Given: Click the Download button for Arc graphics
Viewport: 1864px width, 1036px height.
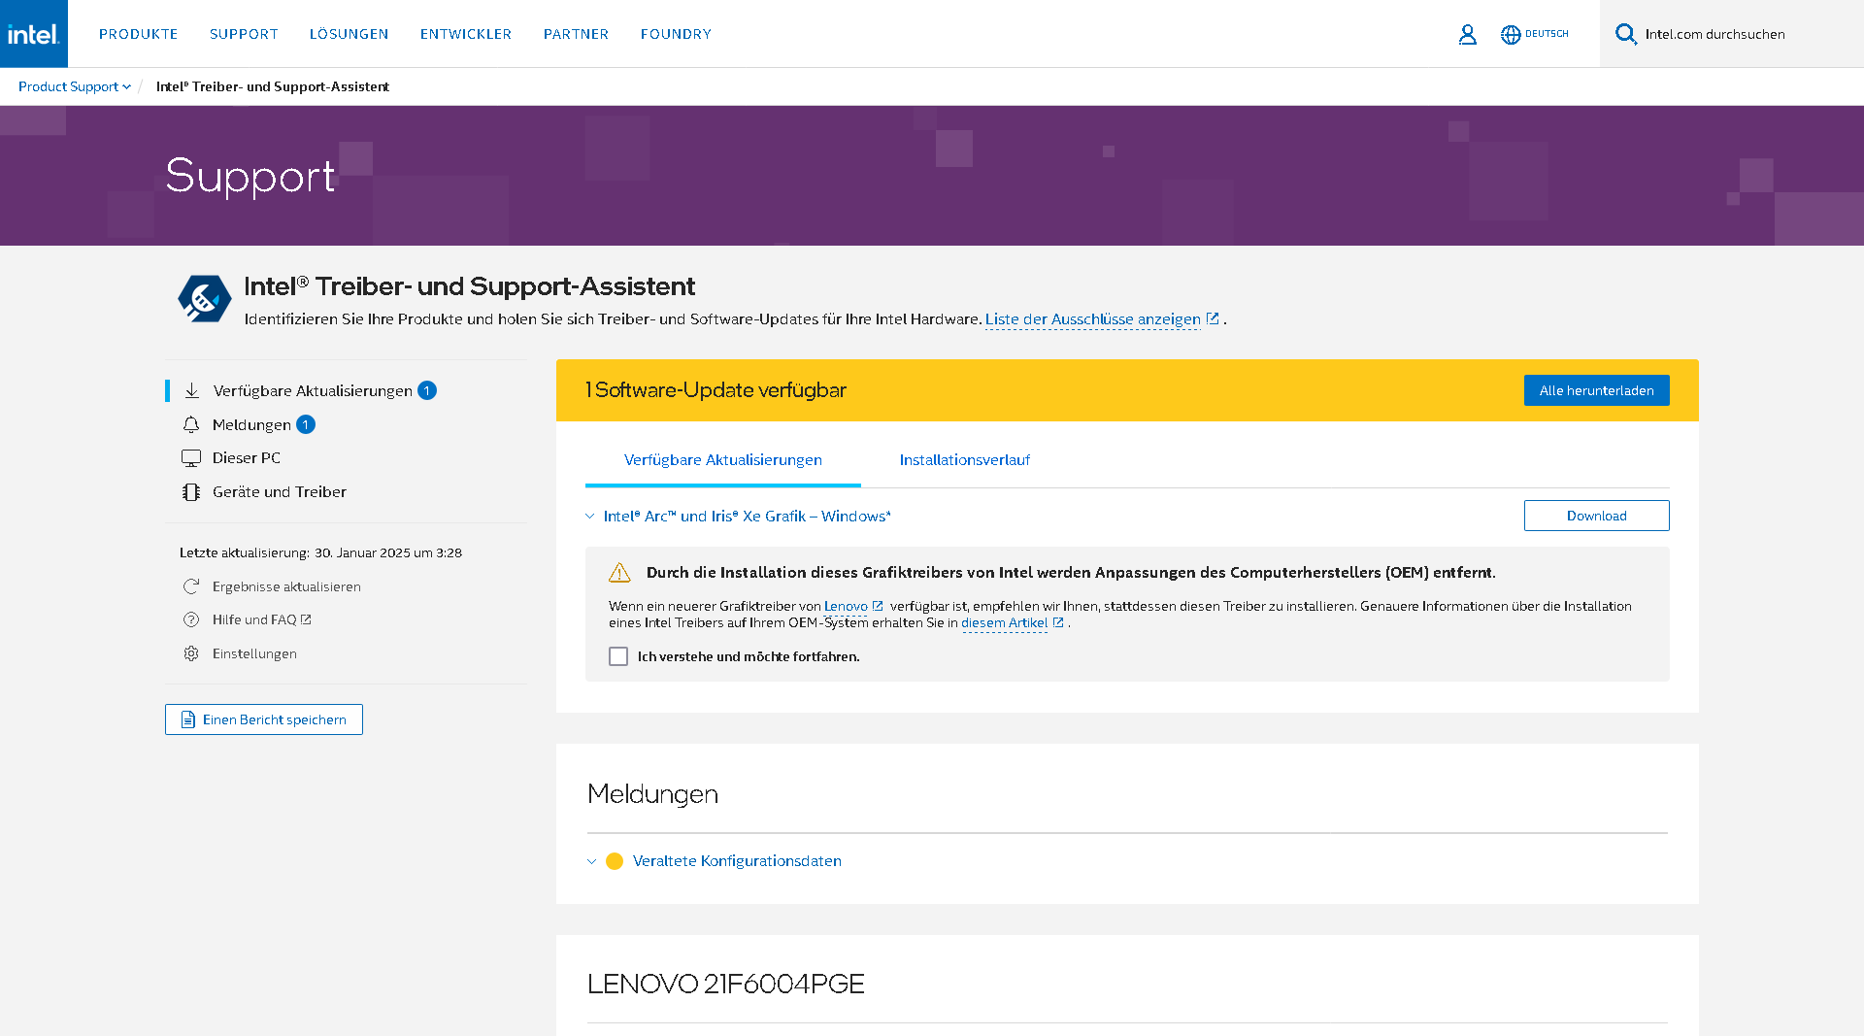Looking at the screenshot, I should click(x=1597, y=516).
